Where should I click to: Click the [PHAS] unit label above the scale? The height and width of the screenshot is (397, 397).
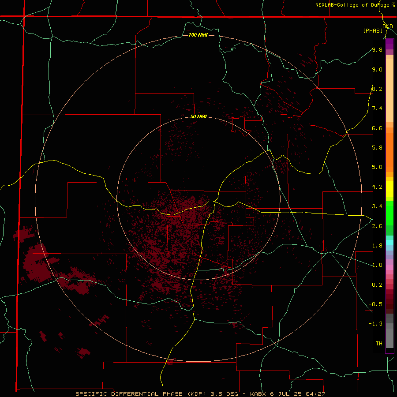pyautogui.click(x=373, y=31)
